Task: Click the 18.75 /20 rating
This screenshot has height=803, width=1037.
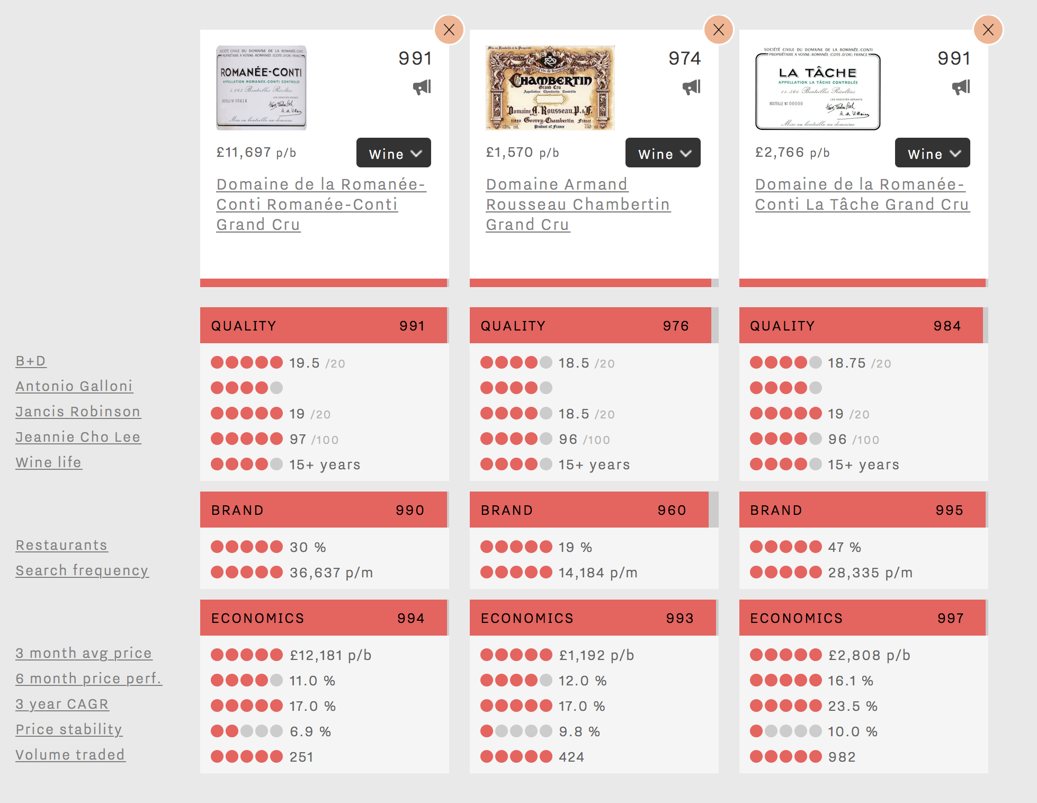Action: click(x=860, y=363)
